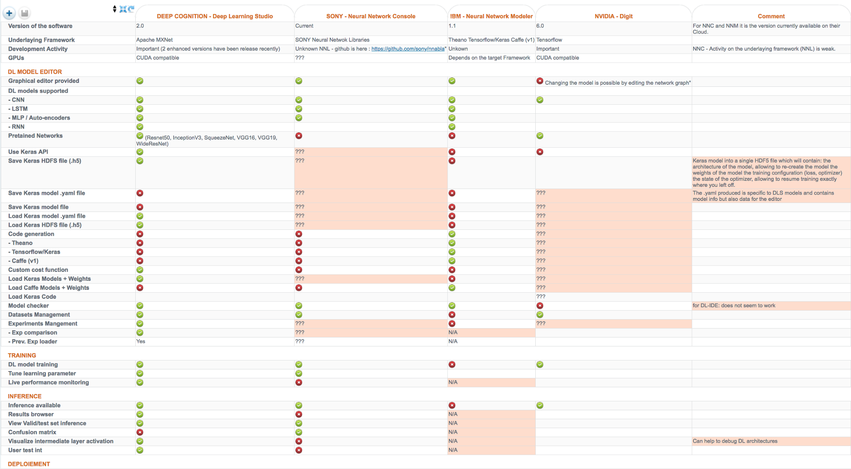This screenshot has width=851, height=469.
Task: Select DEEP COGNITION - Deep Learning Studio column header
Action: (x=215, y=16)
